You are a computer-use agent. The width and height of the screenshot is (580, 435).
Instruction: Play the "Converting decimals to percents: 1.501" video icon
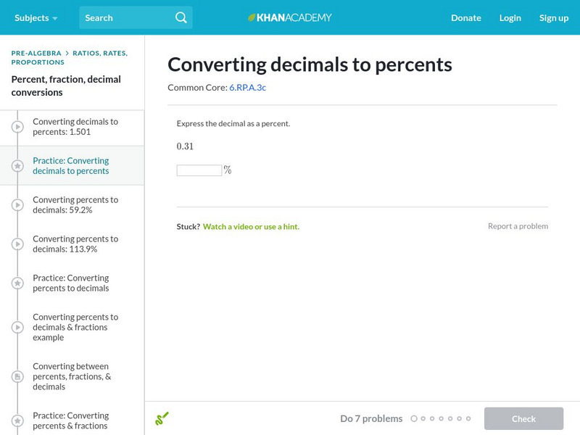pyautogui.click(x=17, y=128)
